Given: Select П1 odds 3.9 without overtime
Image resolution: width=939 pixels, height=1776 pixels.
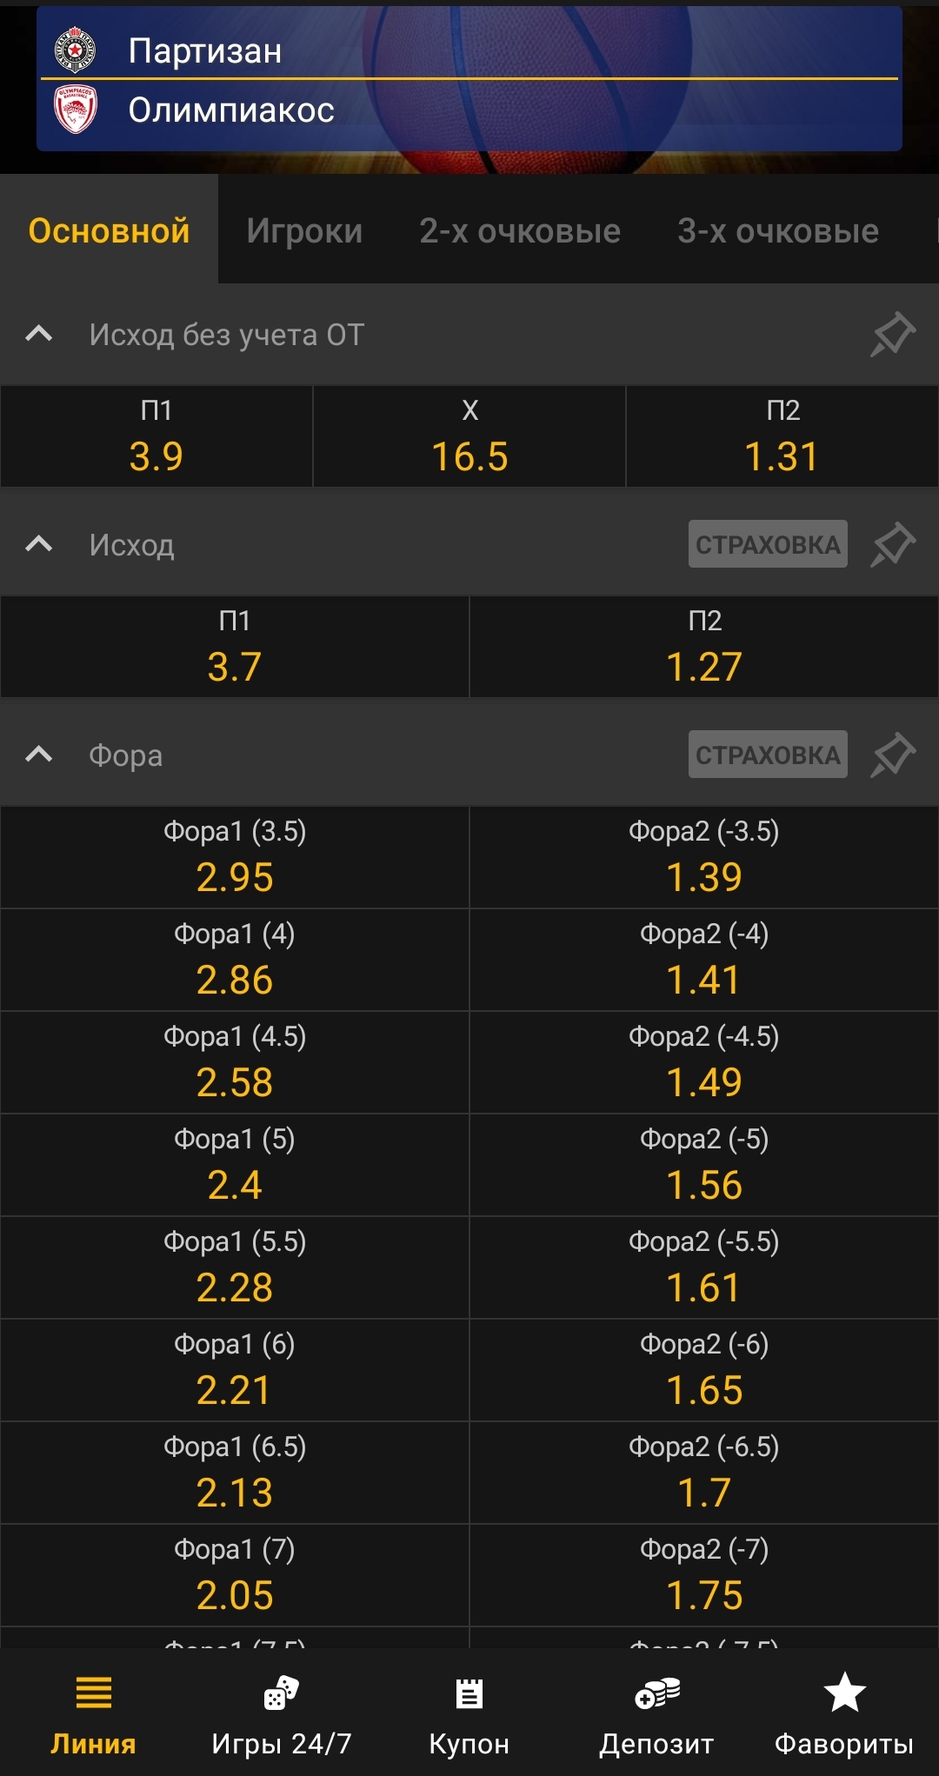Looking at the screenshot, I should click(156, 437).
